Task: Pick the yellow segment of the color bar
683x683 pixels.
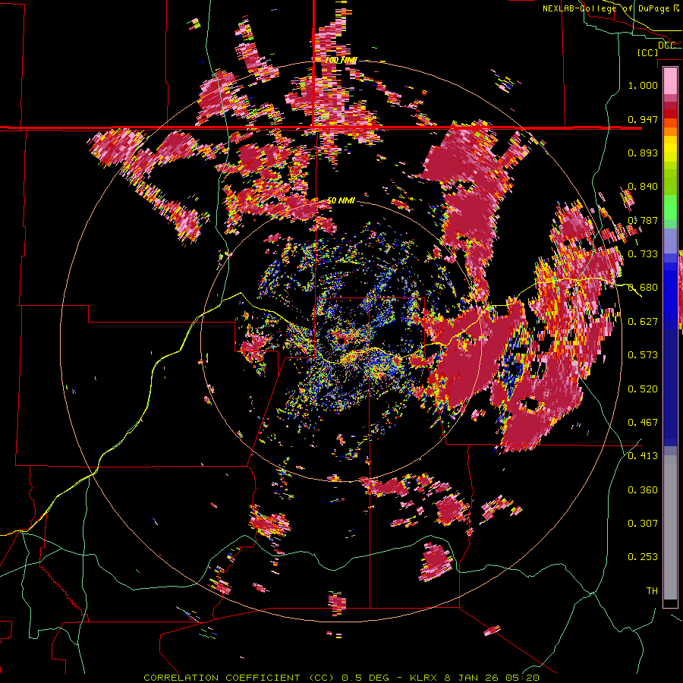Action: point(670,150)
